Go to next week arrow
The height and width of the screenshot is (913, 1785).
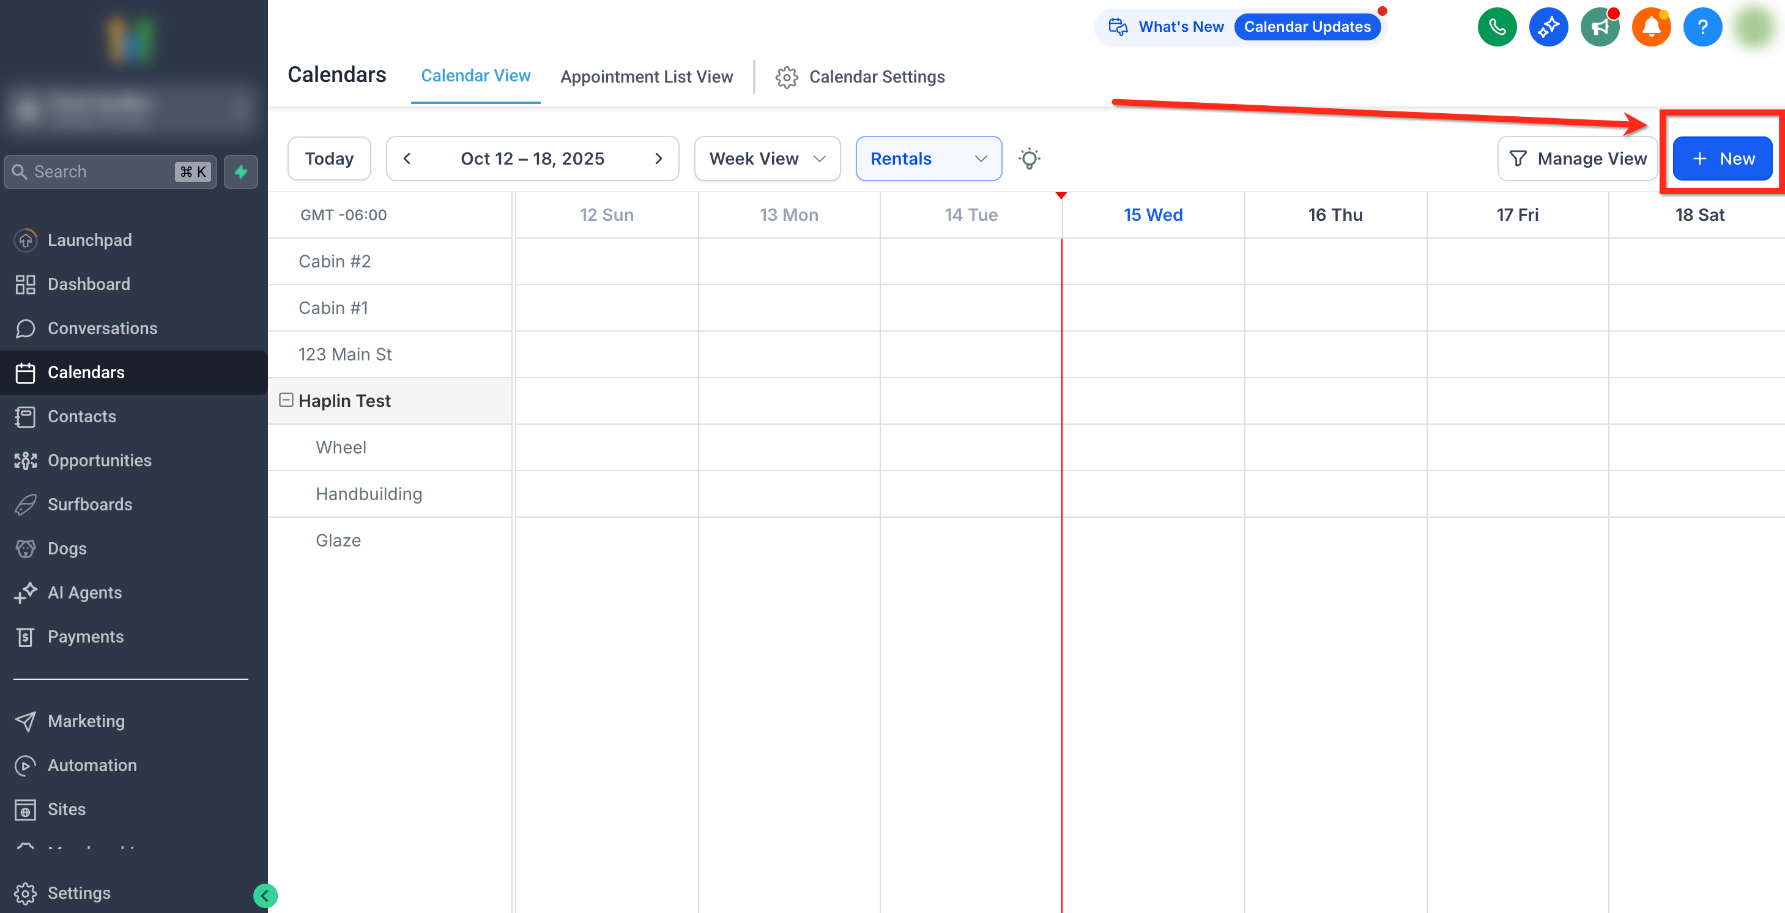point(658,158)
